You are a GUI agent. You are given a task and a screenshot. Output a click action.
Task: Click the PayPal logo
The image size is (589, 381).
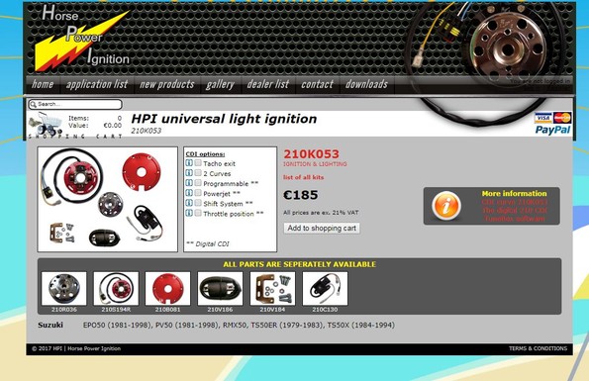[552, 130]
